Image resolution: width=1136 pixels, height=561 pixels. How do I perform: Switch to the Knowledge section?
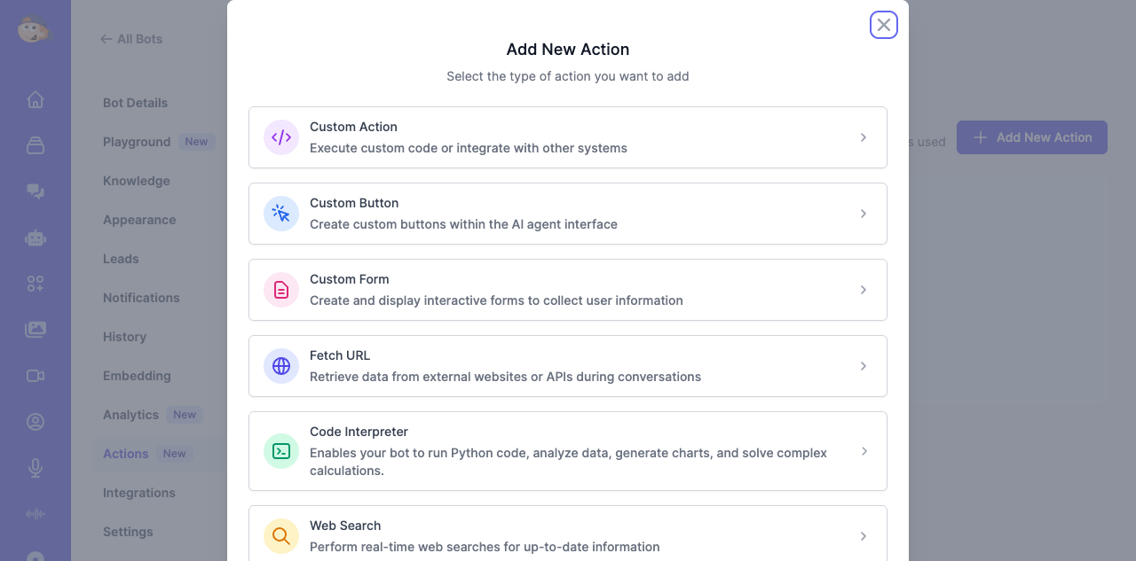tap(136, 181)
